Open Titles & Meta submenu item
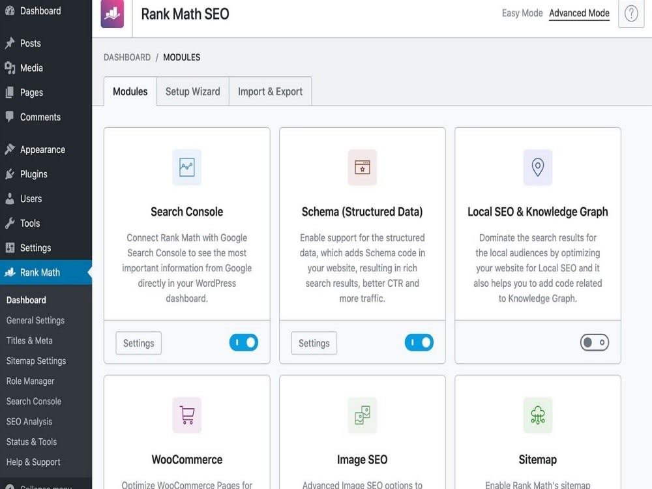The image size is (652, 489). pyautogui.click(x=29, y=340)
